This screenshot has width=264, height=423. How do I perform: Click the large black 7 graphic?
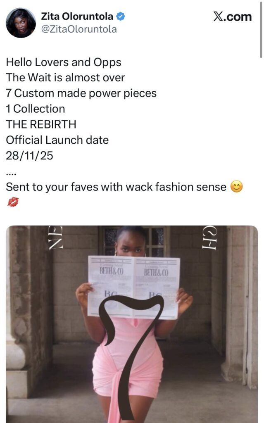131,356
